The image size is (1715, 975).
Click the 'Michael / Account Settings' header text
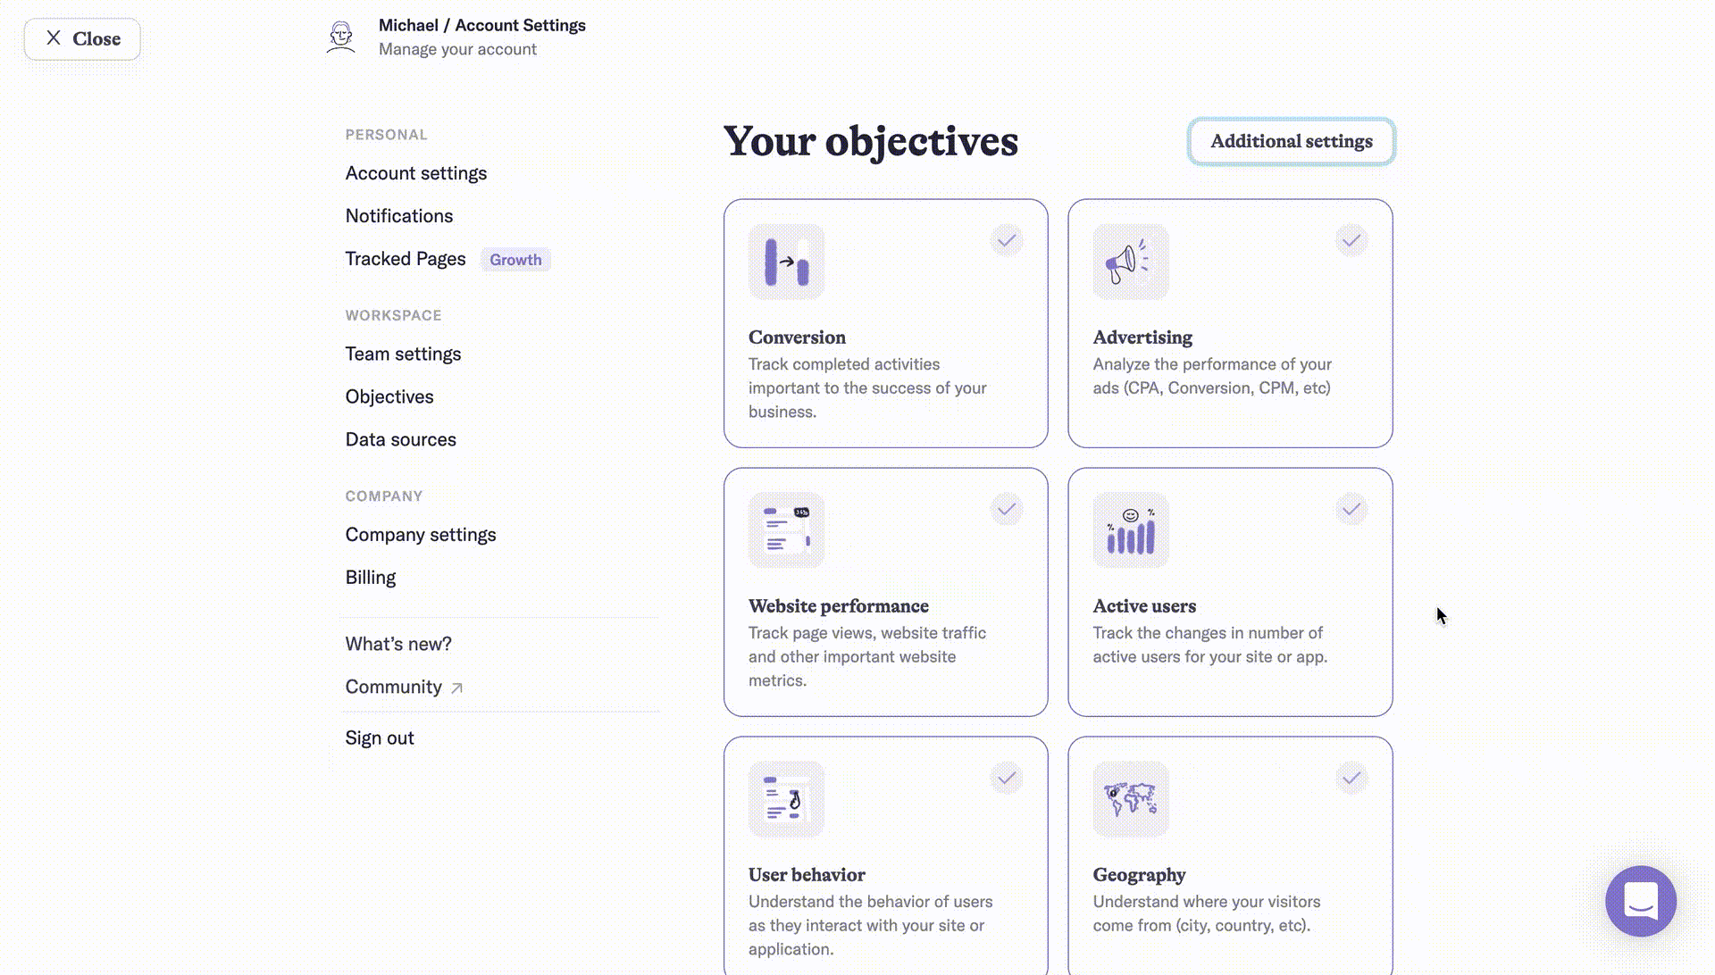[x=482, y=25]
